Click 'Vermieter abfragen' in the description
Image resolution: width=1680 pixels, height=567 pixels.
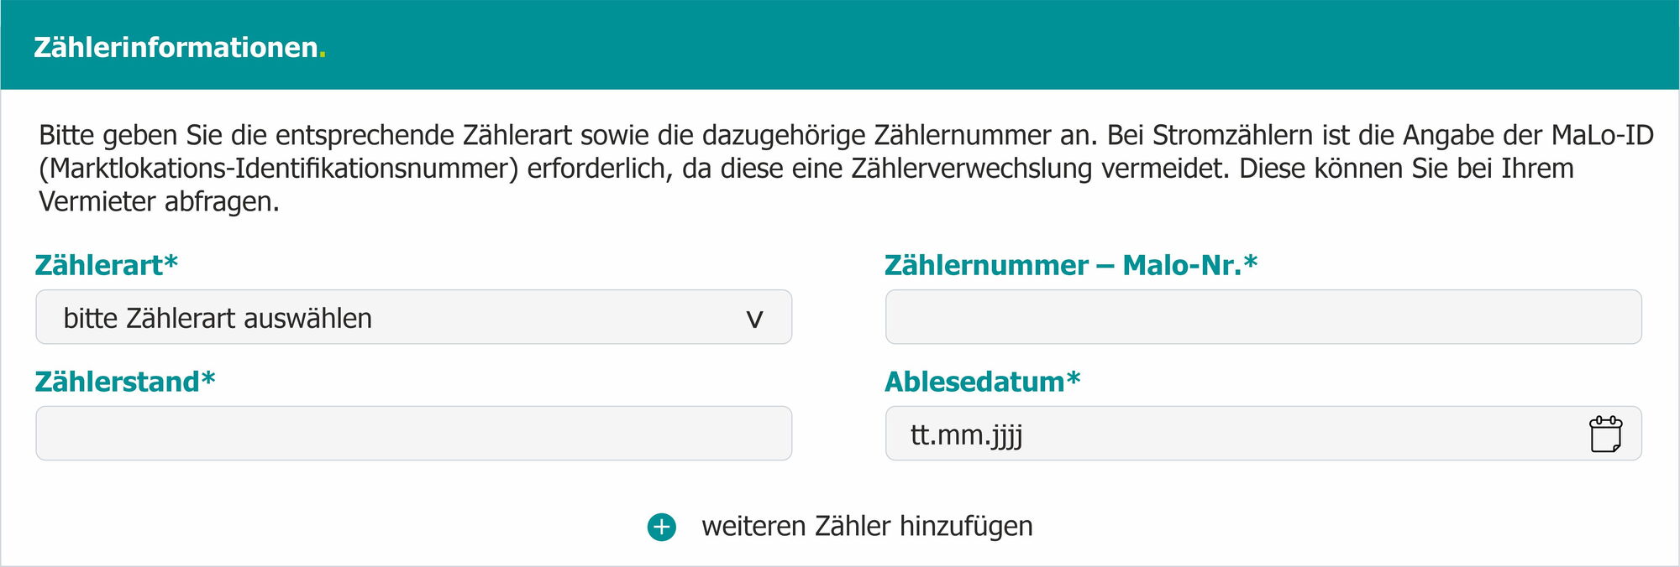pos(159,202)
